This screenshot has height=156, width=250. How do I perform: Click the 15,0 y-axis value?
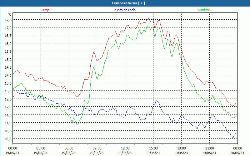[8, 60]
